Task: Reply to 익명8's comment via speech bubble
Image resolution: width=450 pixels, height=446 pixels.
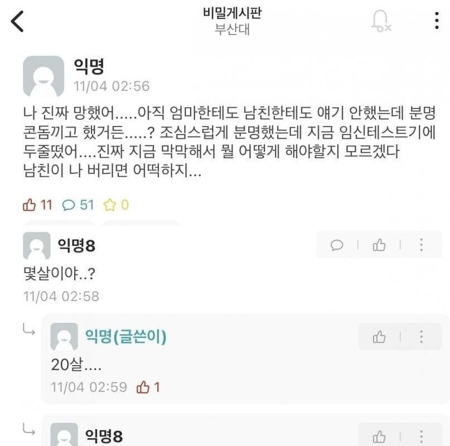Action: 337,245
